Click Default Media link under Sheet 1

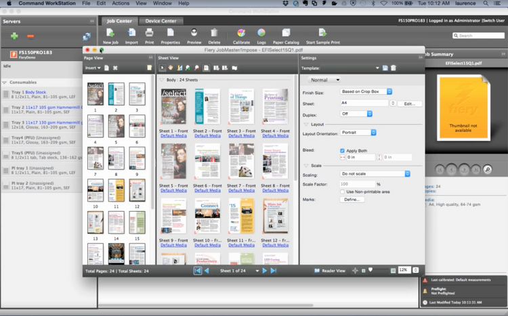tap(173, 135)
